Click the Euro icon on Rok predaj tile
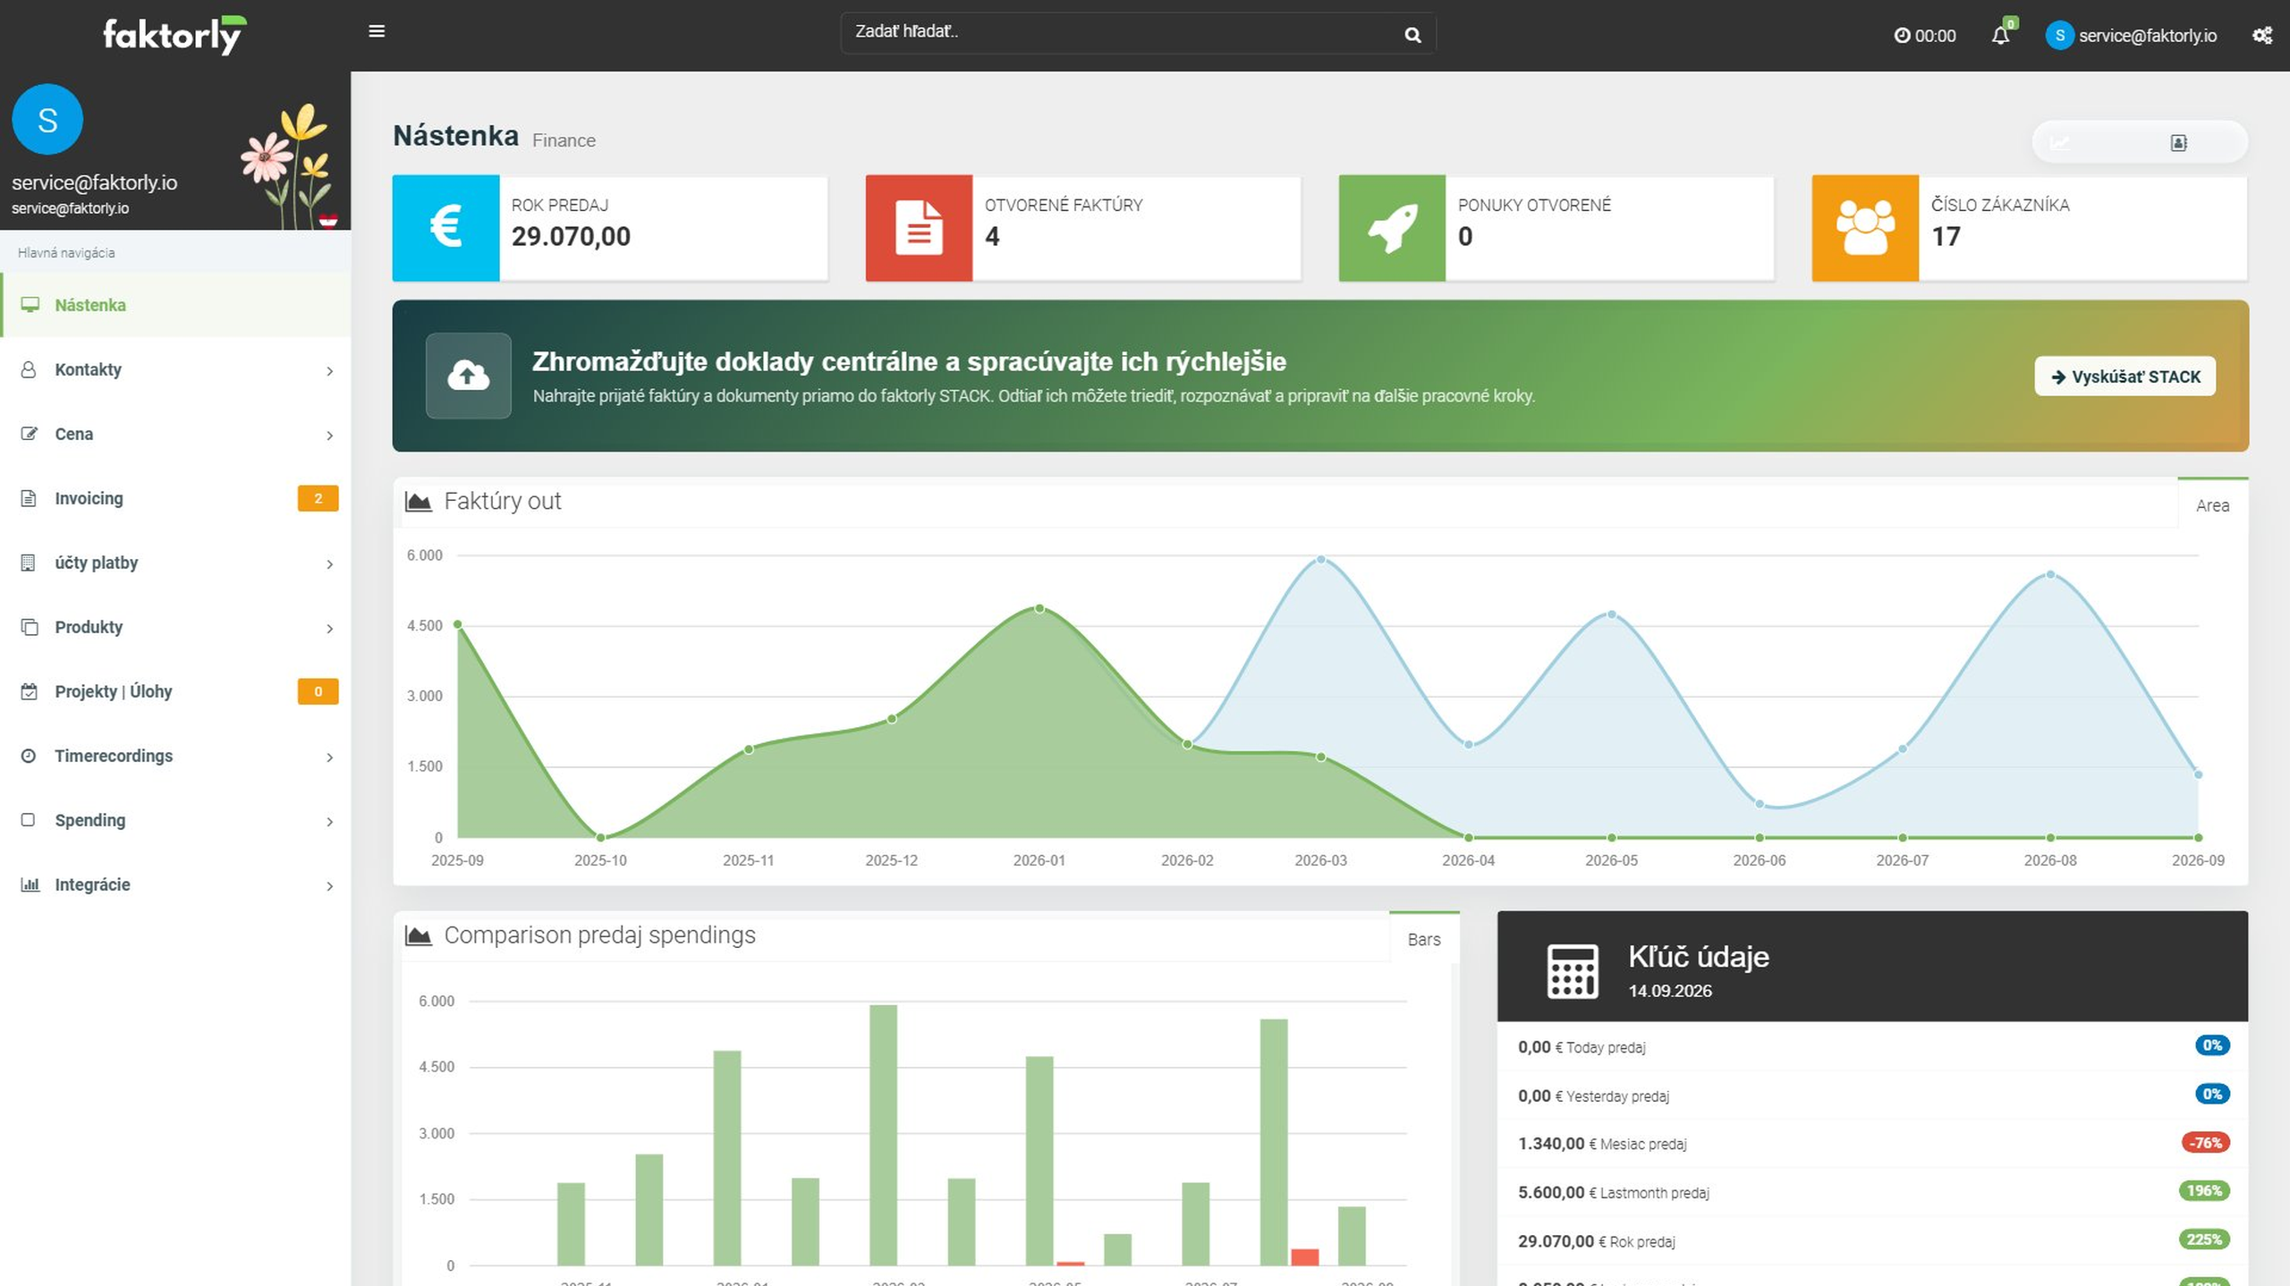 coord(445,228)
